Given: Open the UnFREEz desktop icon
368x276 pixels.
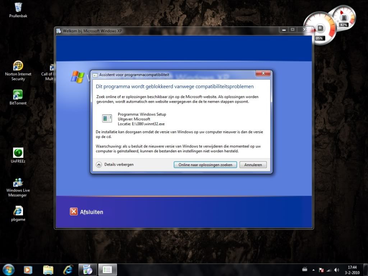Looking at the screenshot, I should [18, 155].
